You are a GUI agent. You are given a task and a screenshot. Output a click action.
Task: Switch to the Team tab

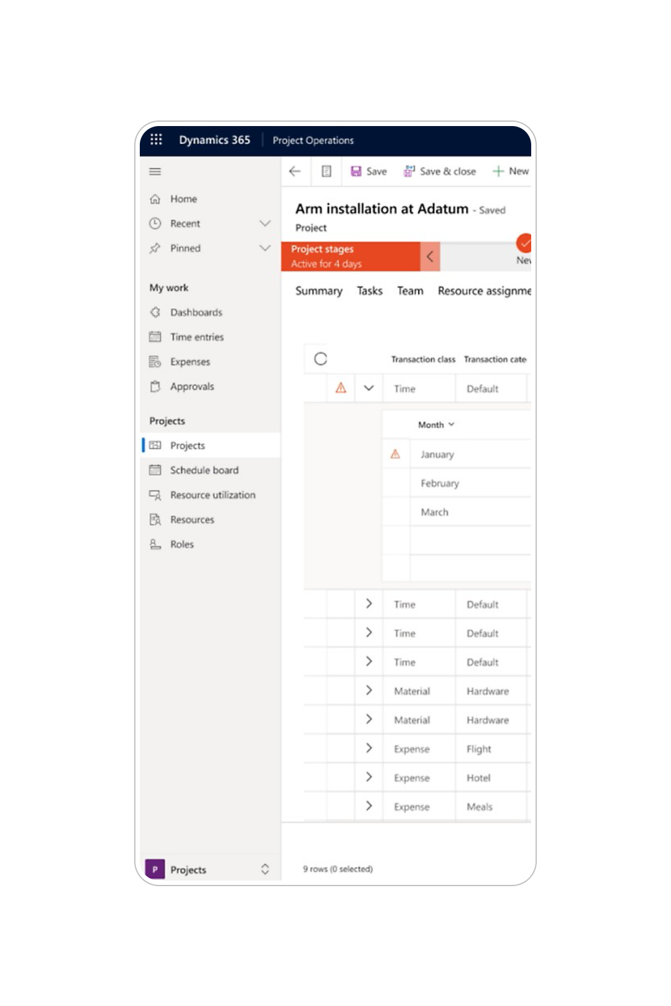[x=410, y=291]
